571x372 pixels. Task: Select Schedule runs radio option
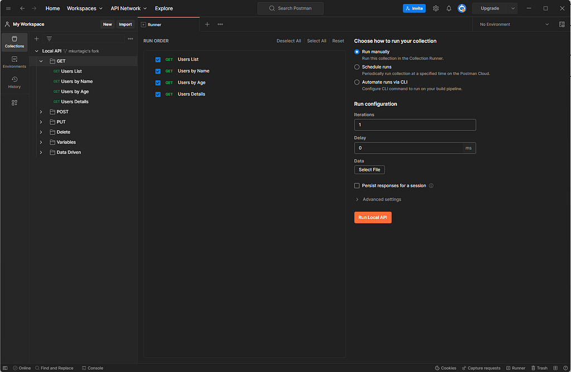[x=357, y=67]
